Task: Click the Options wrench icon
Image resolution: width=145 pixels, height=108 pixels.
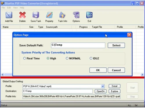Action: tap(76, 15)
